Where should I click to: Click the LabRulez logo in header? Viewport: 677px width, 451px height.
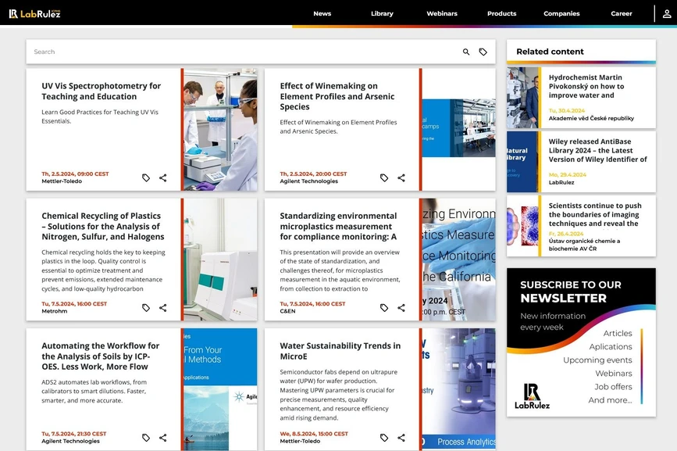34,14
